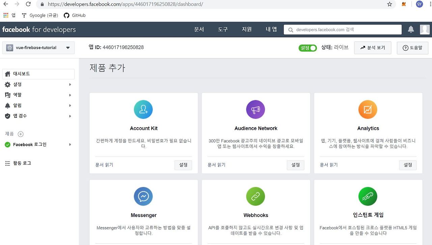
Task: Toggle the app 설정 live status switch
Action: click(x=307, y=48)
